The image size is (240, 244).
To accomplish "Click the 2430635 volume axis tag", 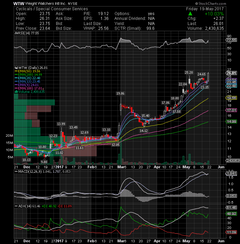I will (x=233, y=160).
